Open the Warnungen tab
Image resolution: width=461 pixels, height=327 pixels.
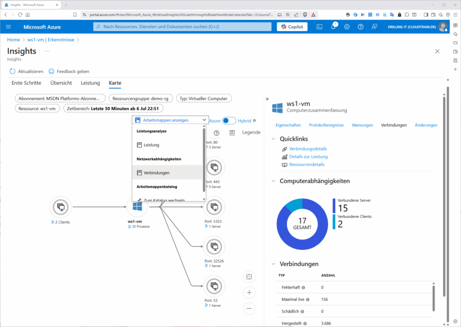point(362,125)
